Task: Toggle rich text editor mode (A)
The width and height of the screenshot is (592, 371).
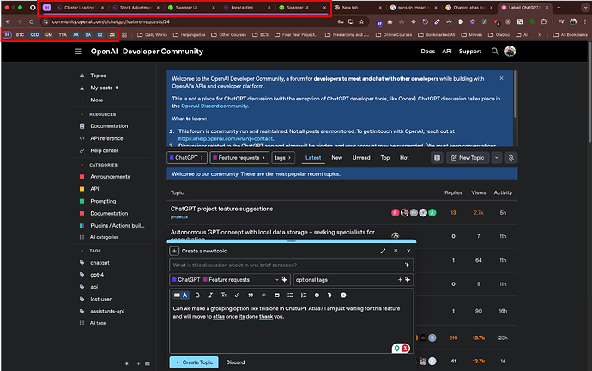Action: [x=185, y=295]
